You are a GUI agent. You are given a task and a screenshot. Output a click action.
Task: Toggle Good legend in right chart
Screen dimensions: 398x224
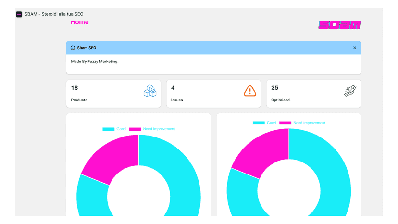(x=264, y=123)
